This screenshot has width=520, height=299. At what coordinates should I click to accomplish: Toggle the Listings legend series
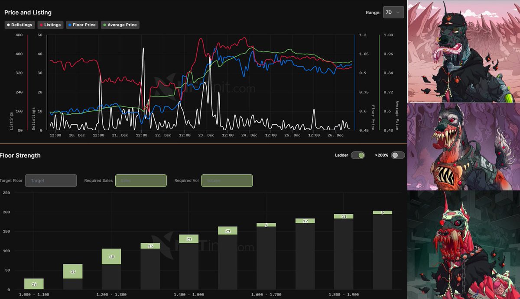50,25
